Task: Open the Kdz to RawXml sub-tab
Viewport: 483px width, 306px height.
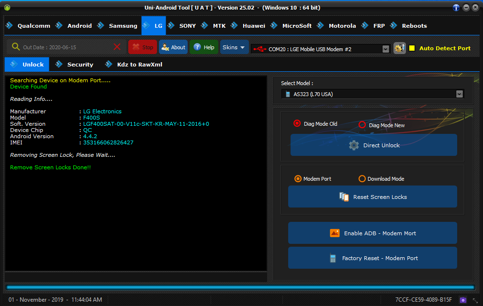Action: pos(134,64)
